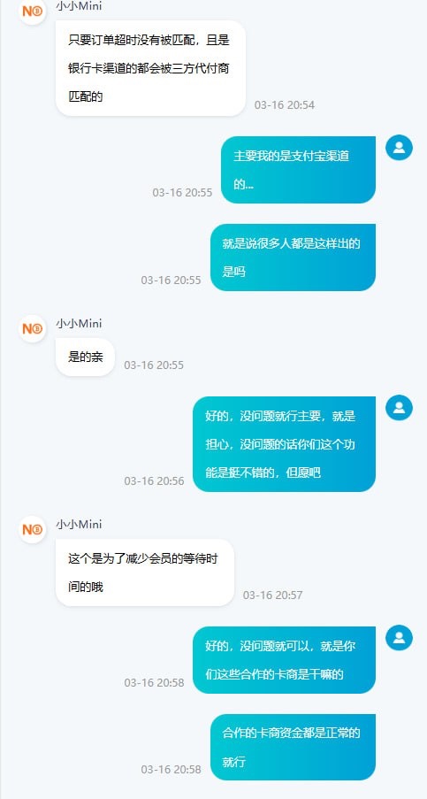Click the 小小Mini name above 这个是为了减少 message
The image size is (427, 799).
tap(79, 524)
